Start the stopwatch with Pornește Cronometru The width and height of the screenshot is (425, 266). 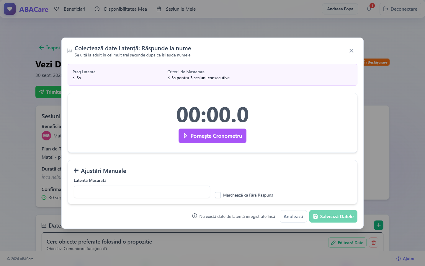[212, 136]
